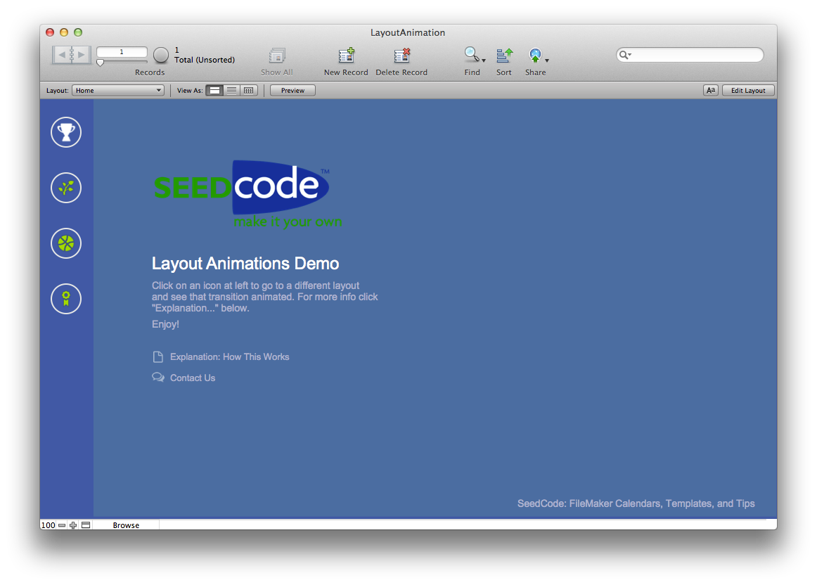
Task: Click the Edit Layout button
Action: point(748,91)
